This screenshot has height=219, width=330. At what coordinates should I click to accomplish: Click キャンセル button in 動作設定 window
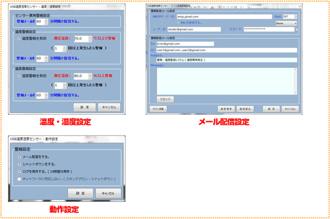point(108,193)
